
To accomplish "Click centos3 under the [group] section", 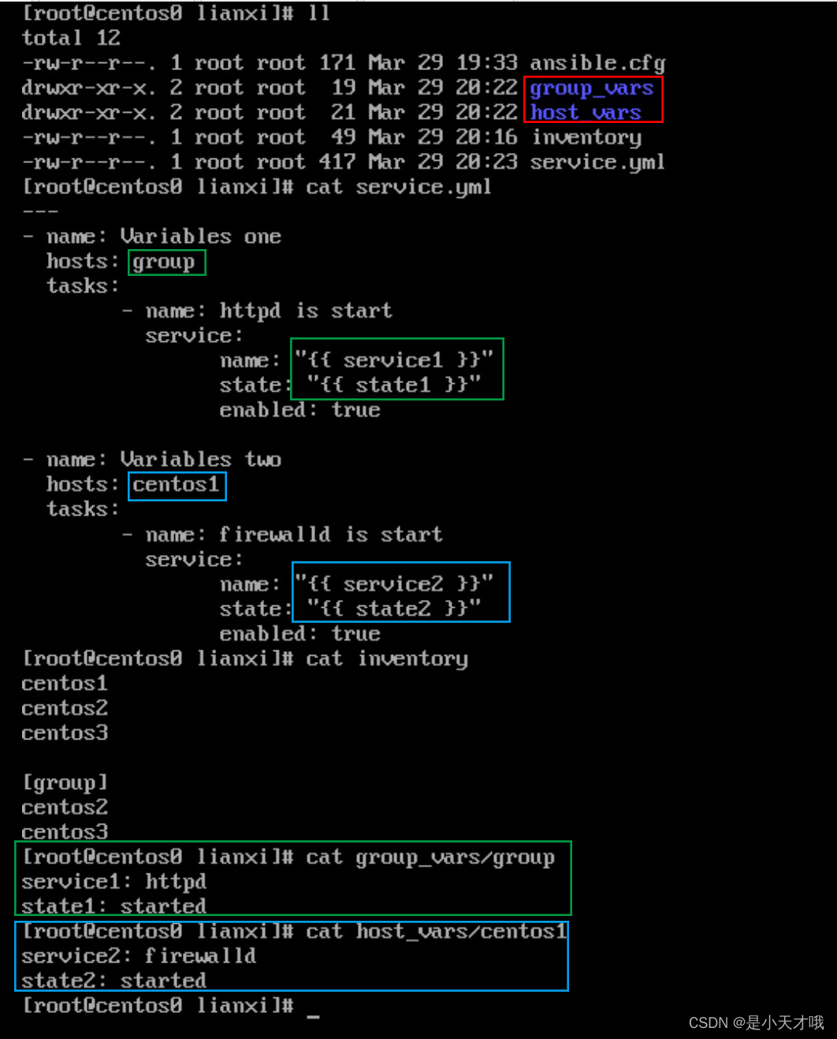I will click(x=65, y=832).
